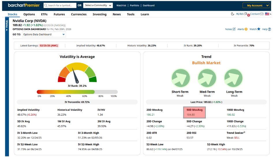Screen dimensions: 274x157
Task: Click Implied Volatility 48.67% (-0.26%) value
Action: coord(27,115)
